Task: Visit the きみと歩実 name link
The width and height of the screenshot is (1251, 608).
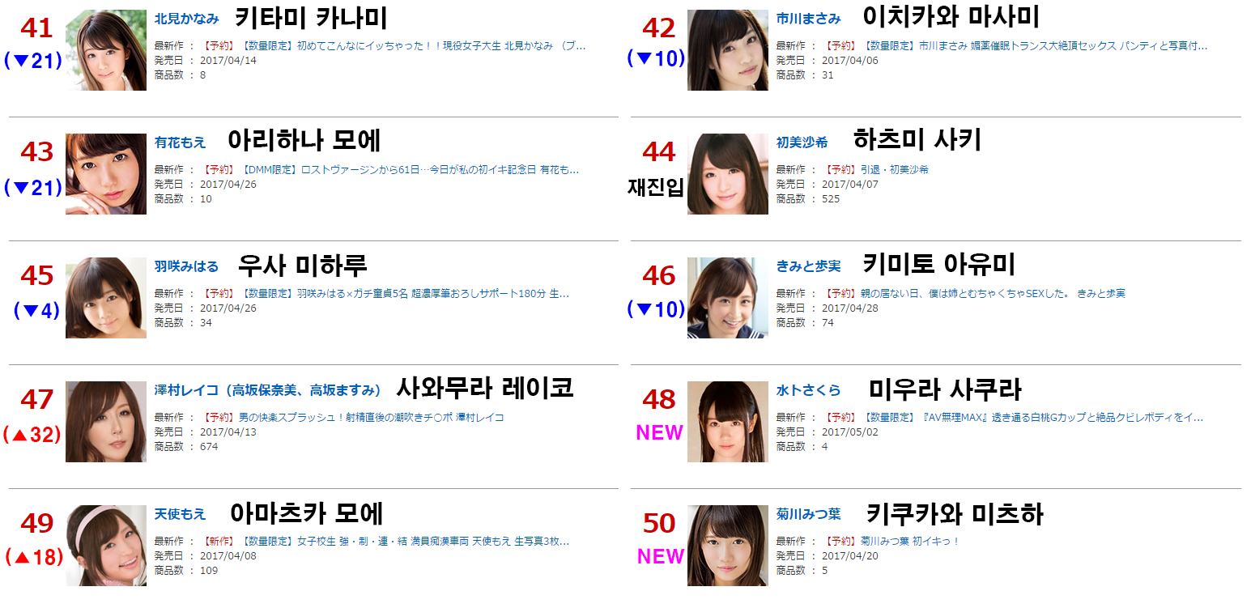Action: click(x=808, y=266)
